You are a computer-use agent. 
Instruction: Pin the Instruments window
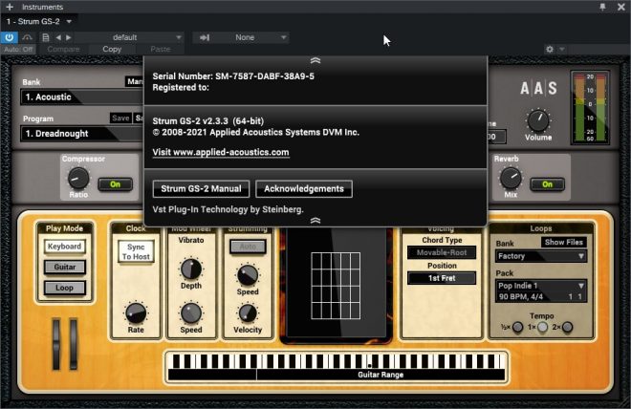tap(602, 7)
